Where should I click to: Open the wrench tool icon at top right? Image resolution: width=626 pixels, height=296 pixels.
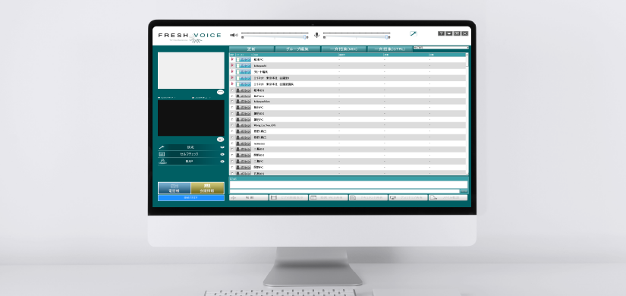point(414,34)
